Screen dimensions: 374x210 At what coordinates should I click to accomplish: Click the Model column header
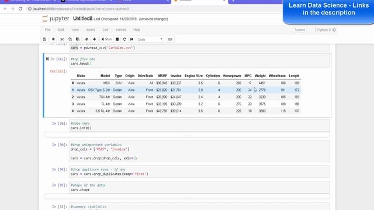(x=105, y=76)
